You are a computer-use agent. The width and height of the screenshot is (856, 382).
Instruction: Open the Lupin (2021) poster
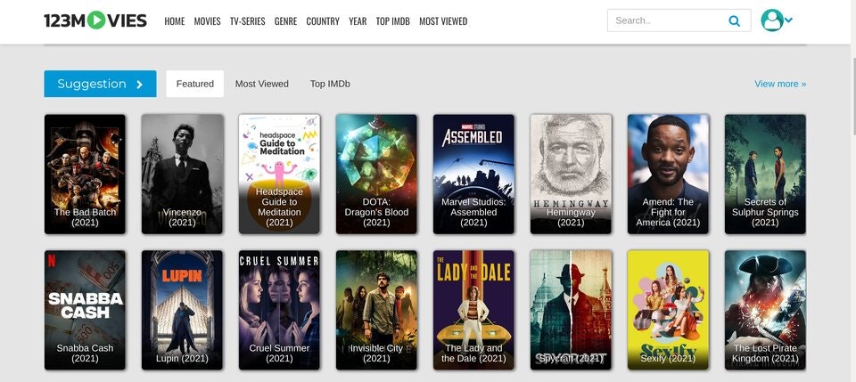[182, 310]
